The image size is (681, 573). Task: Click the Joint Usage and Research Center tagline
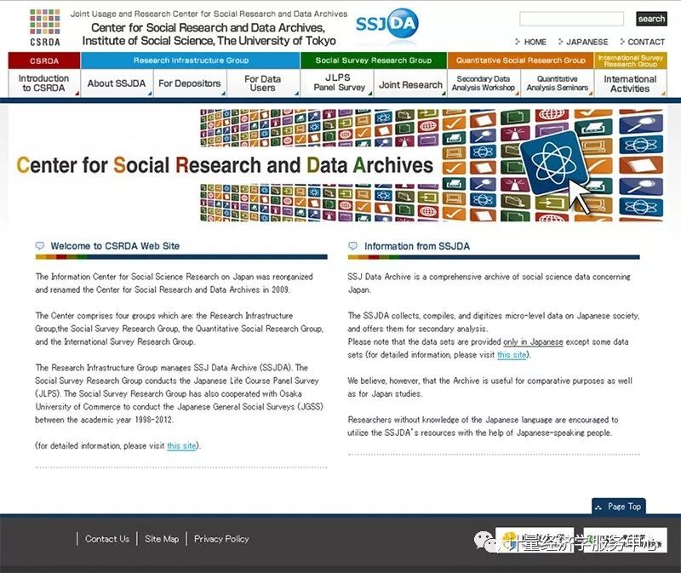coord(209,14)
